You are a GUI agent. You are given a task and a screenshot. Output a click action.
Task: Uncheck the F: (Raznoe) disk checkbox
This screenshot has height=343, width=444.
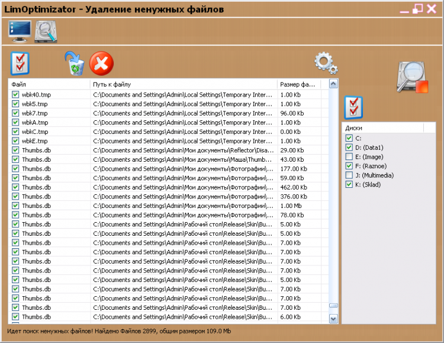(x=349, y=166)
